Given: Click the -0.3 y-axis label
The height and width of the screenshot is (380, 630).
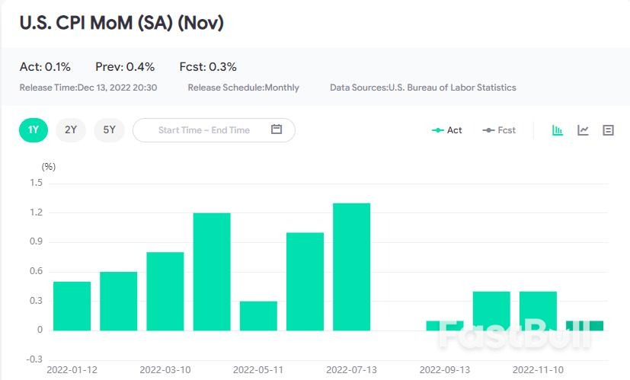Looking at the screenshot, I should click(x=34, y=359).
